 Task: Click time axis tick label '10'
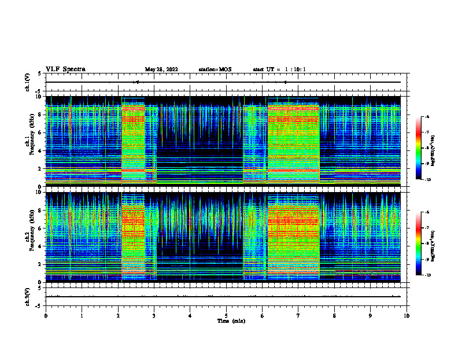[x=407, y=316]
